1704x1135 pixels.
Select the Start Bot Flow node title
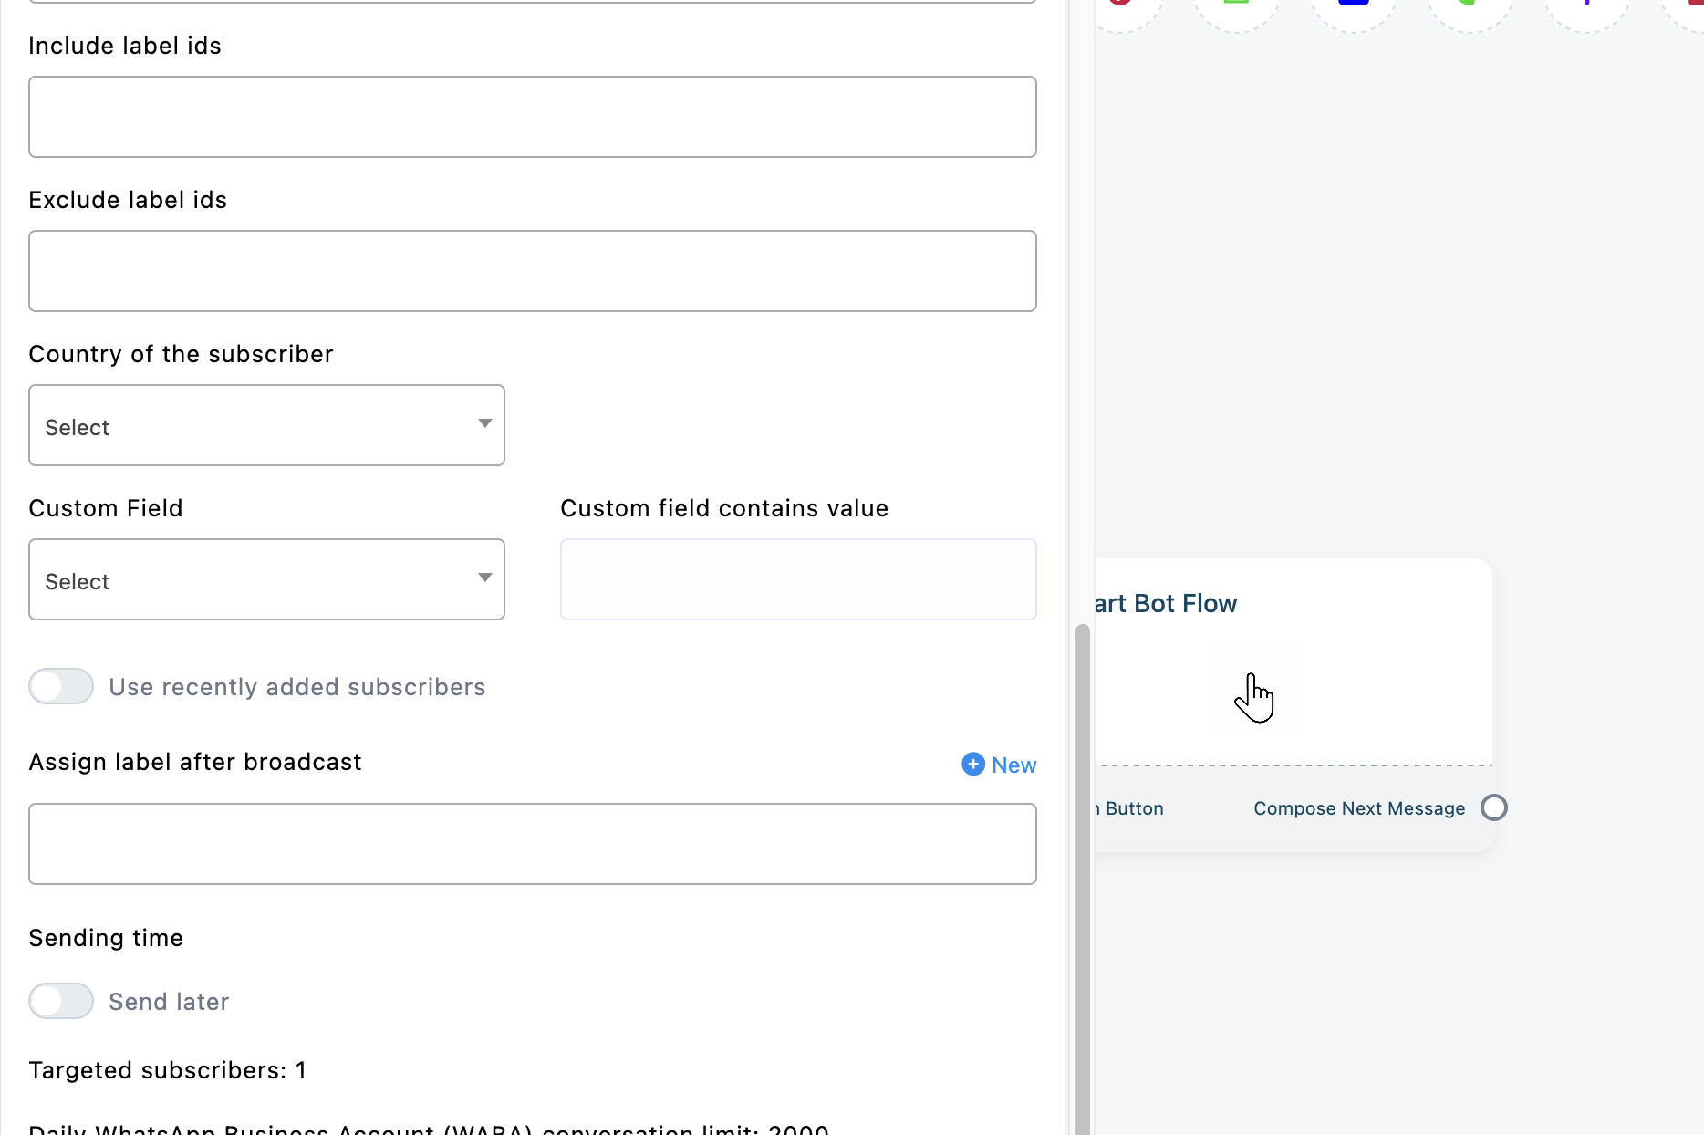[x=1166, y=603]
